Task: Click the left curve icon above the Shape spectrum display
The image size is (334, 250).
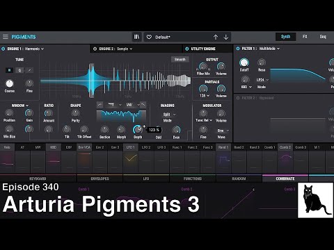Action: coord(100,105)
